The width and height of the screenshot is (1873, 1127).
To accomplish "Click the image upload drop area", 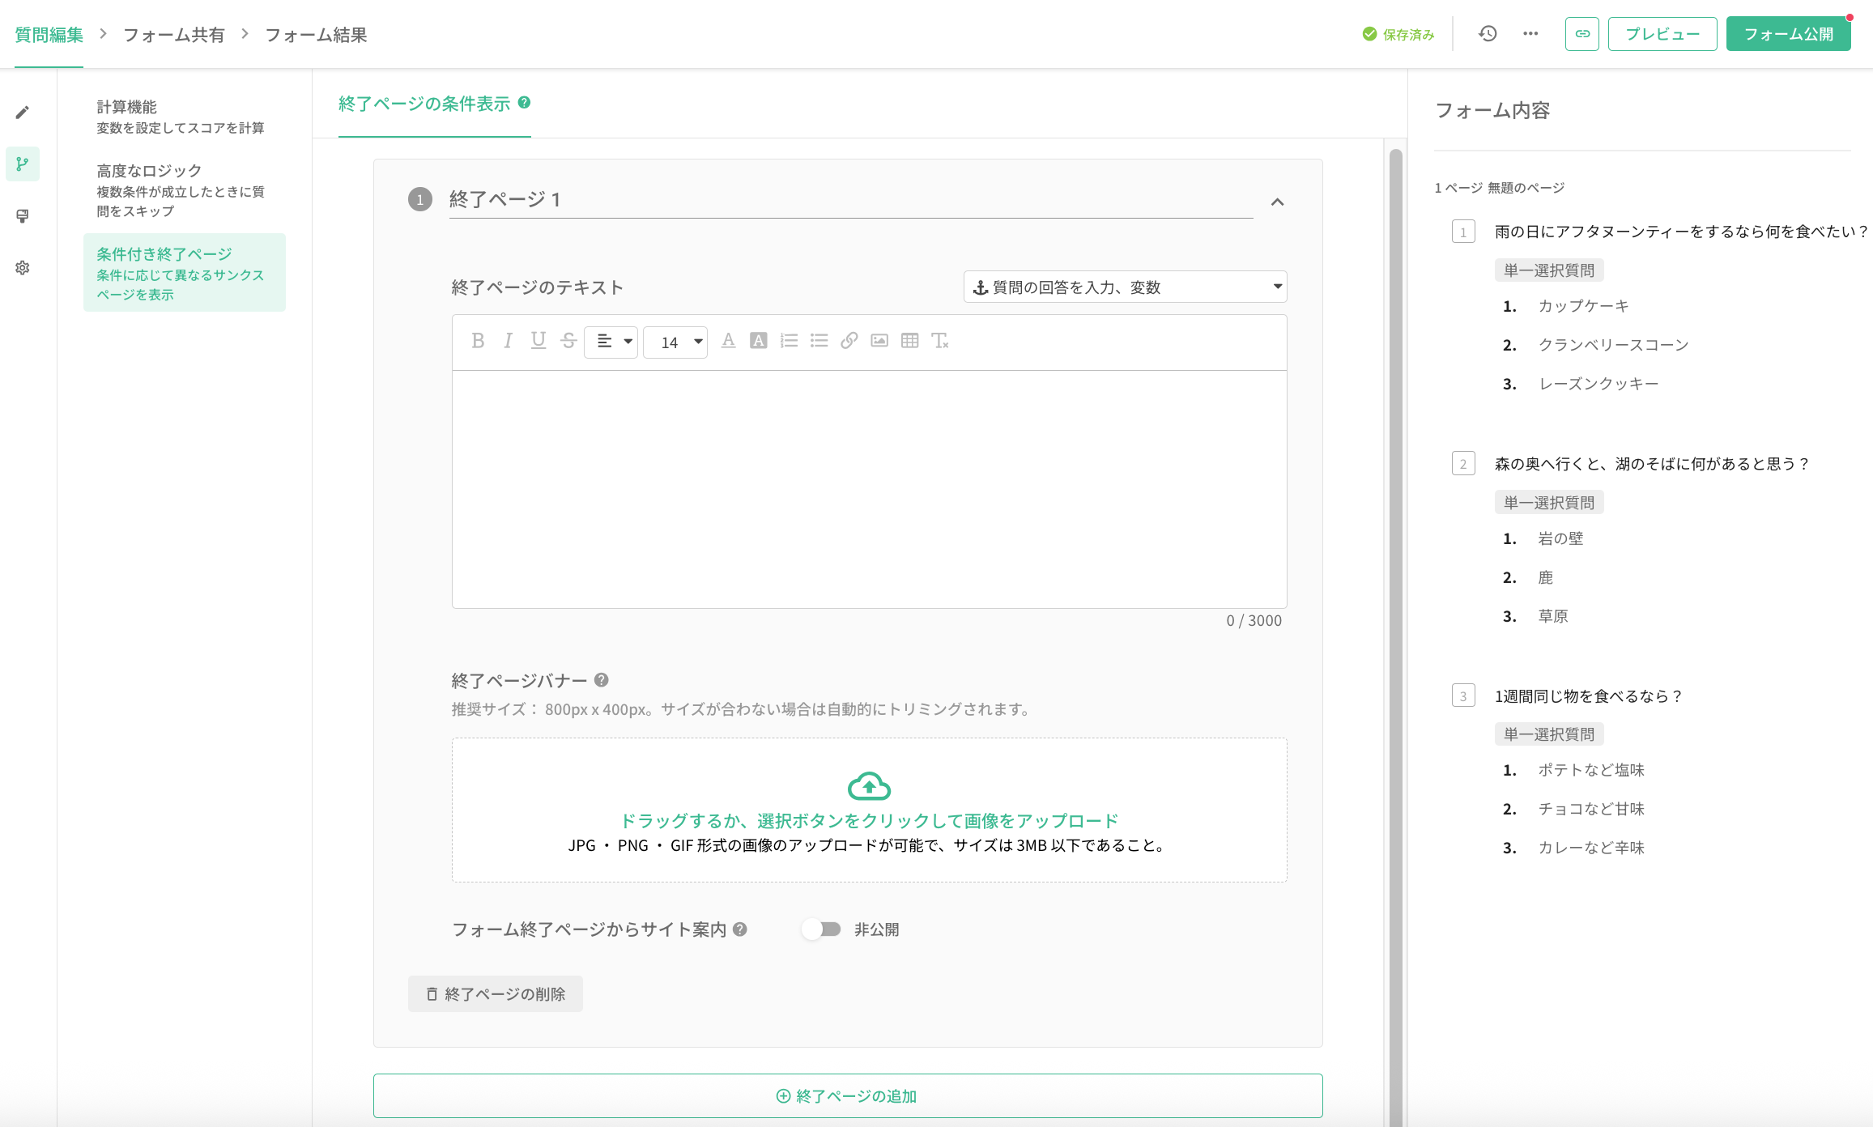I will [x=870, y=810].
